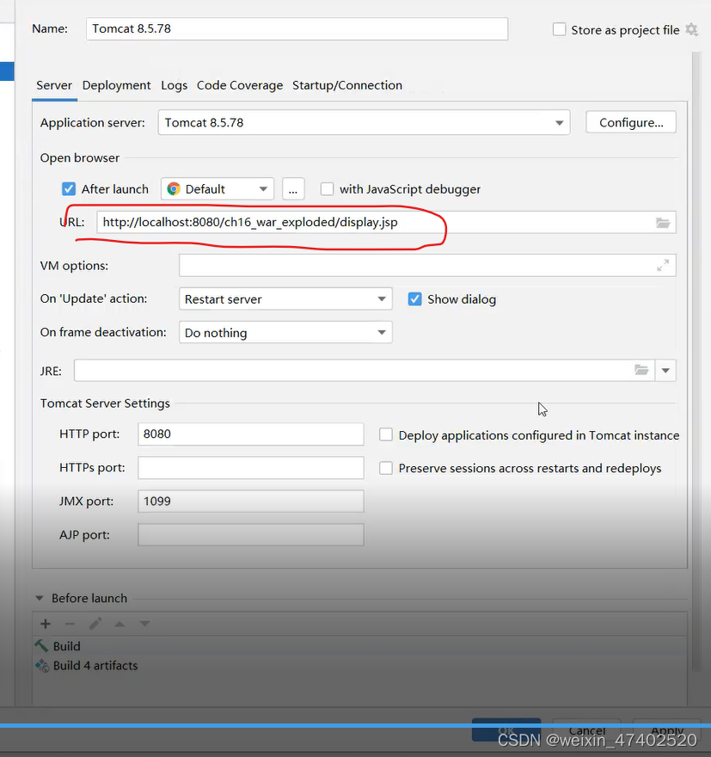Click in the Name input field
This screenshot has height=757, width=711.
pyautogui.click(x=297, y=29)
